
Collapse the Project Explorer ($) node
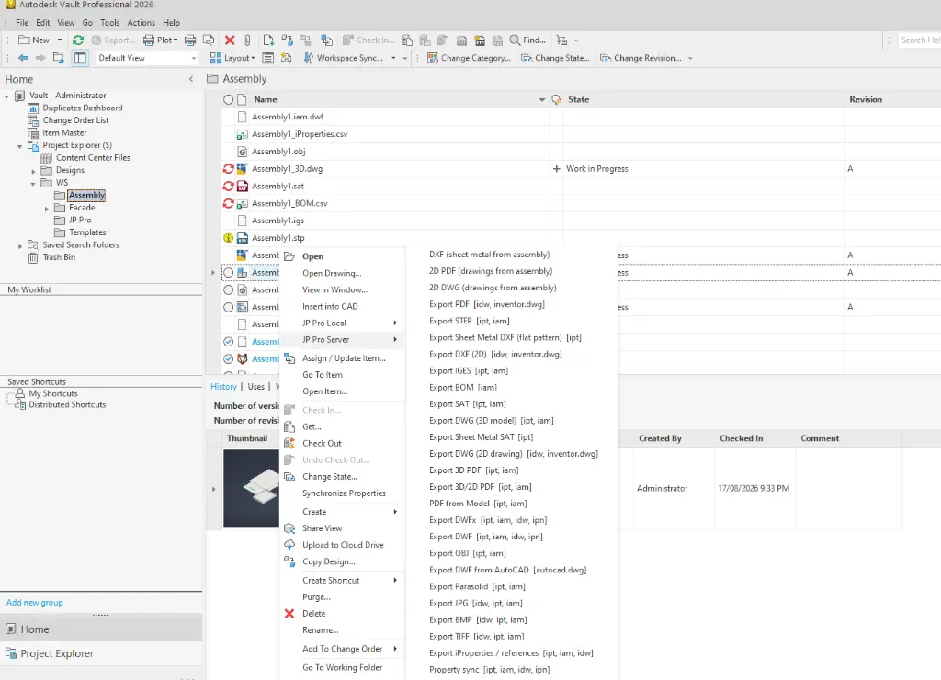(x=20, y=146)
